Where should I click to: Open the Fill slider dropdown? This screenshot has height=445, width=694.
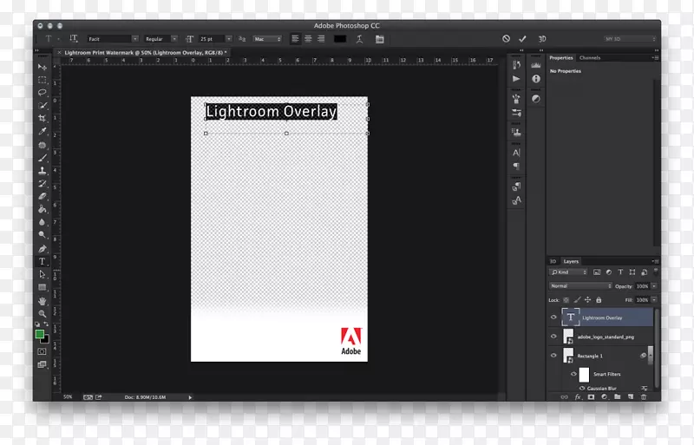pos(654,300)
